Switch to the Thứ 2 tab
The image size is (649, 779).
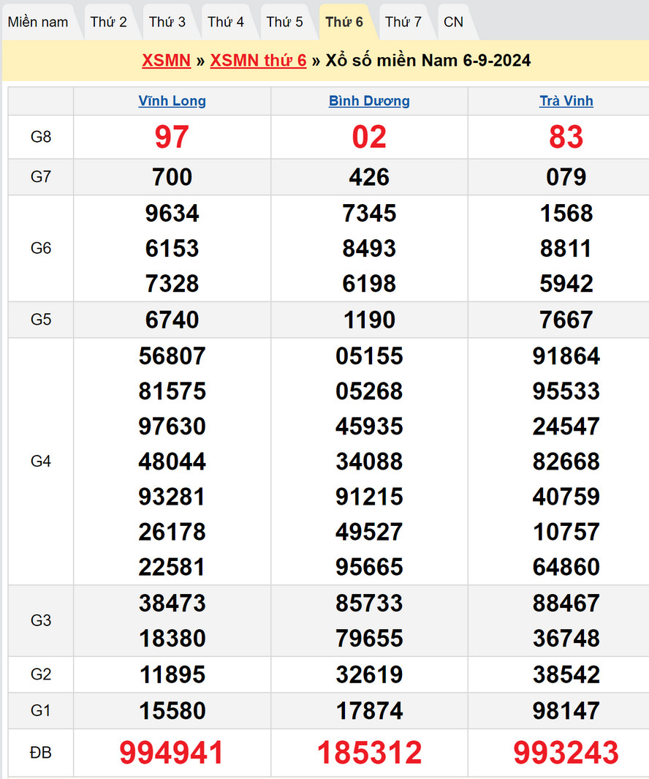coord(109,22)
